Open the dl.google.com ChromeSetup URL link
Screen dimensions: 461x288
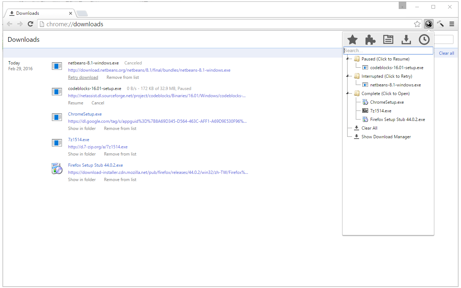(157, 121)
